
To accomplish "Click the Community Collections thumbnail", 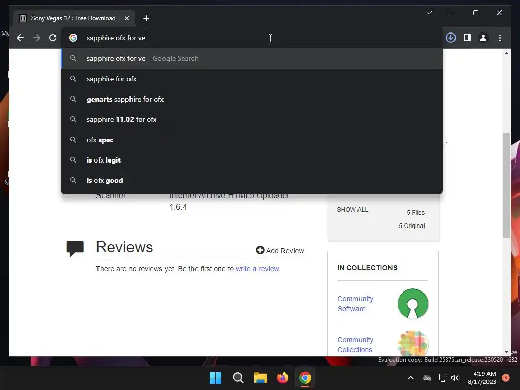I will click(x=413, y=344).
